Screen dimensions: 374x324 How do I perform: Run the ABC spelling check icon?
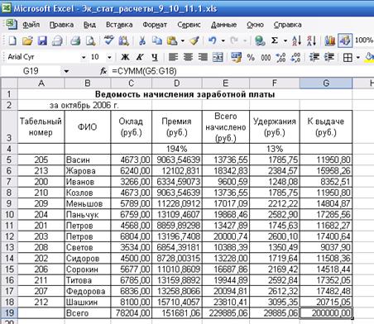(108, 40)
